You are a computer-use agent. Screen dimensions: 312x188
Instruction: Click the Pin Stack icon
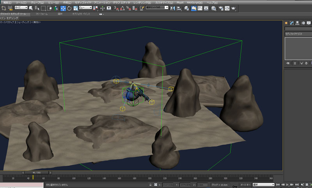(x=288, y=63)
